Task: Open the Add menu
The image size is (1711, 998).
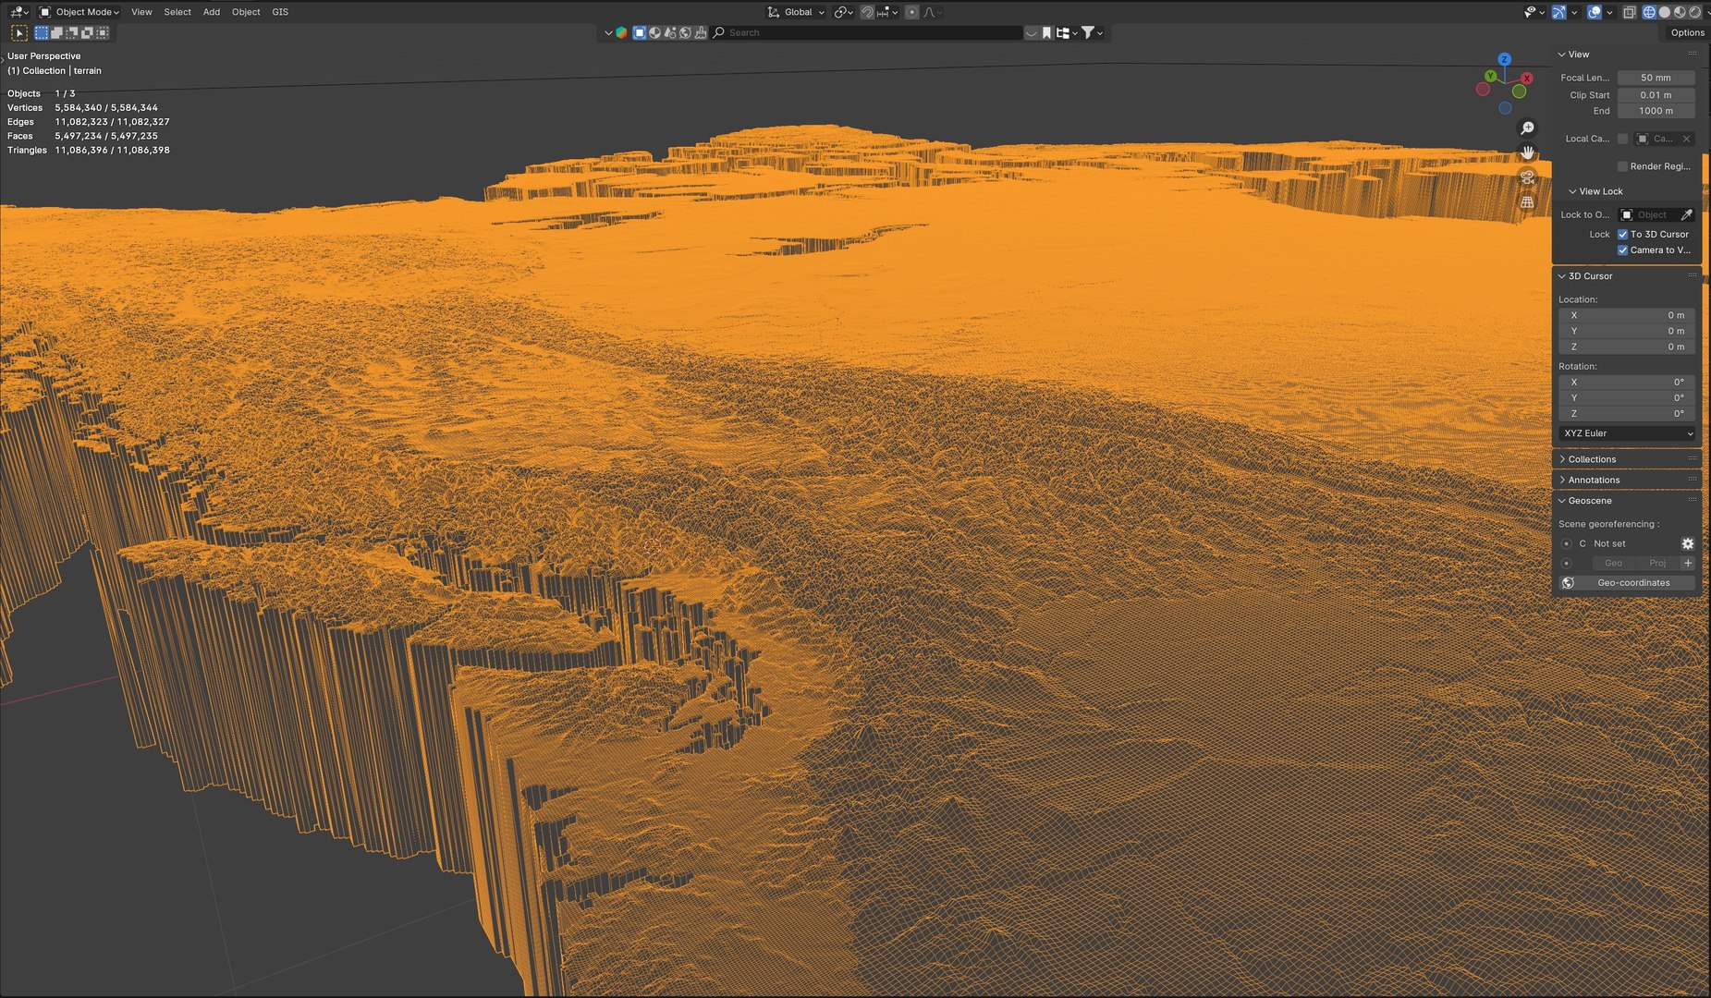Action: point(212,12)
